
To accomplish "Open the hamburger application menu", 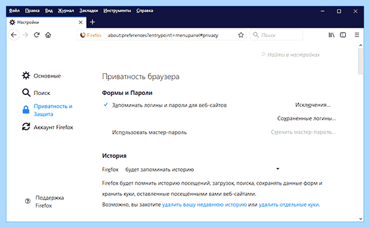I will tap(357, 35).
